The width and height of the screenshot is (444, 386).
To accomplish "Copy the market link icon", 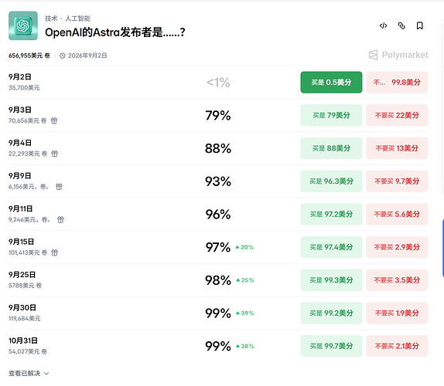I will [x=401, y=25].
